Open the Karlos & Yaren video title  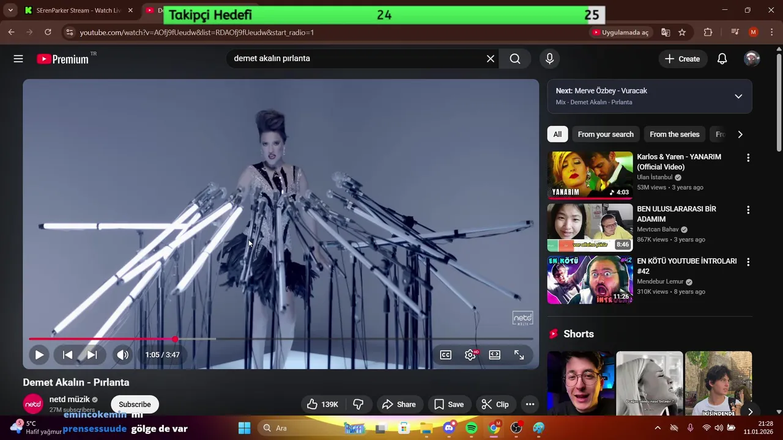(x=679, y=162)
